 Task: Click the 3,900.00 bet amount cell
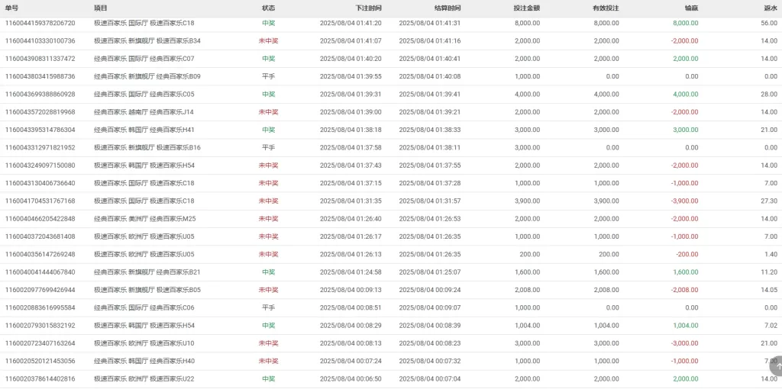(527, 201)
